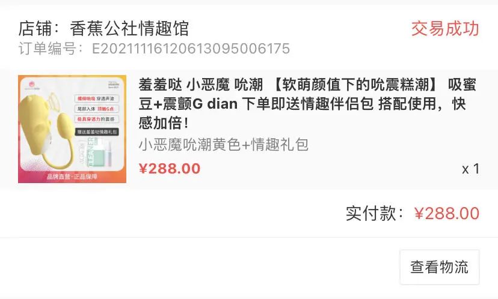Tap the 极具穿透力的震感 label in the thumbnail

pyautogui.click(x=97, y=119)
